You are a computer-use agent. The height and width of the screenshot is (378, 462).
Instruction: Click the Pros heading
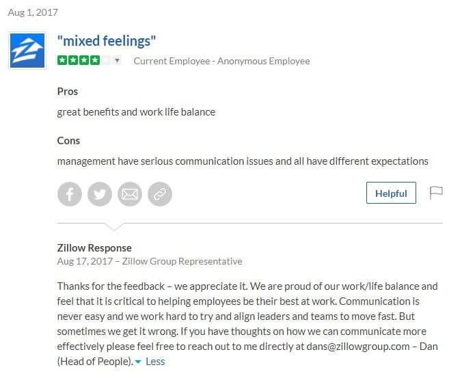[x=68, y=92]
